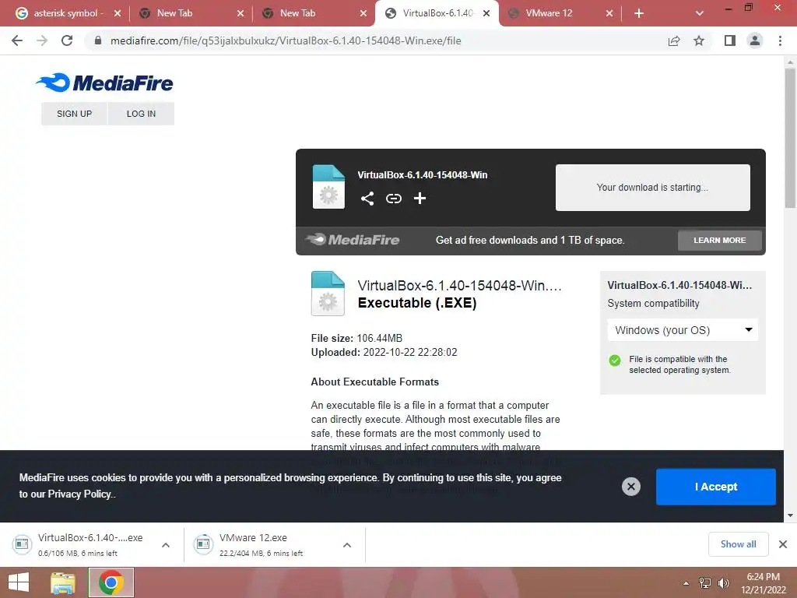This screenshot has height=598, width=797.
Task: Close the VirtualBox-6.1.40 tab
Action: pyautogui.click(x=486, y=13)
